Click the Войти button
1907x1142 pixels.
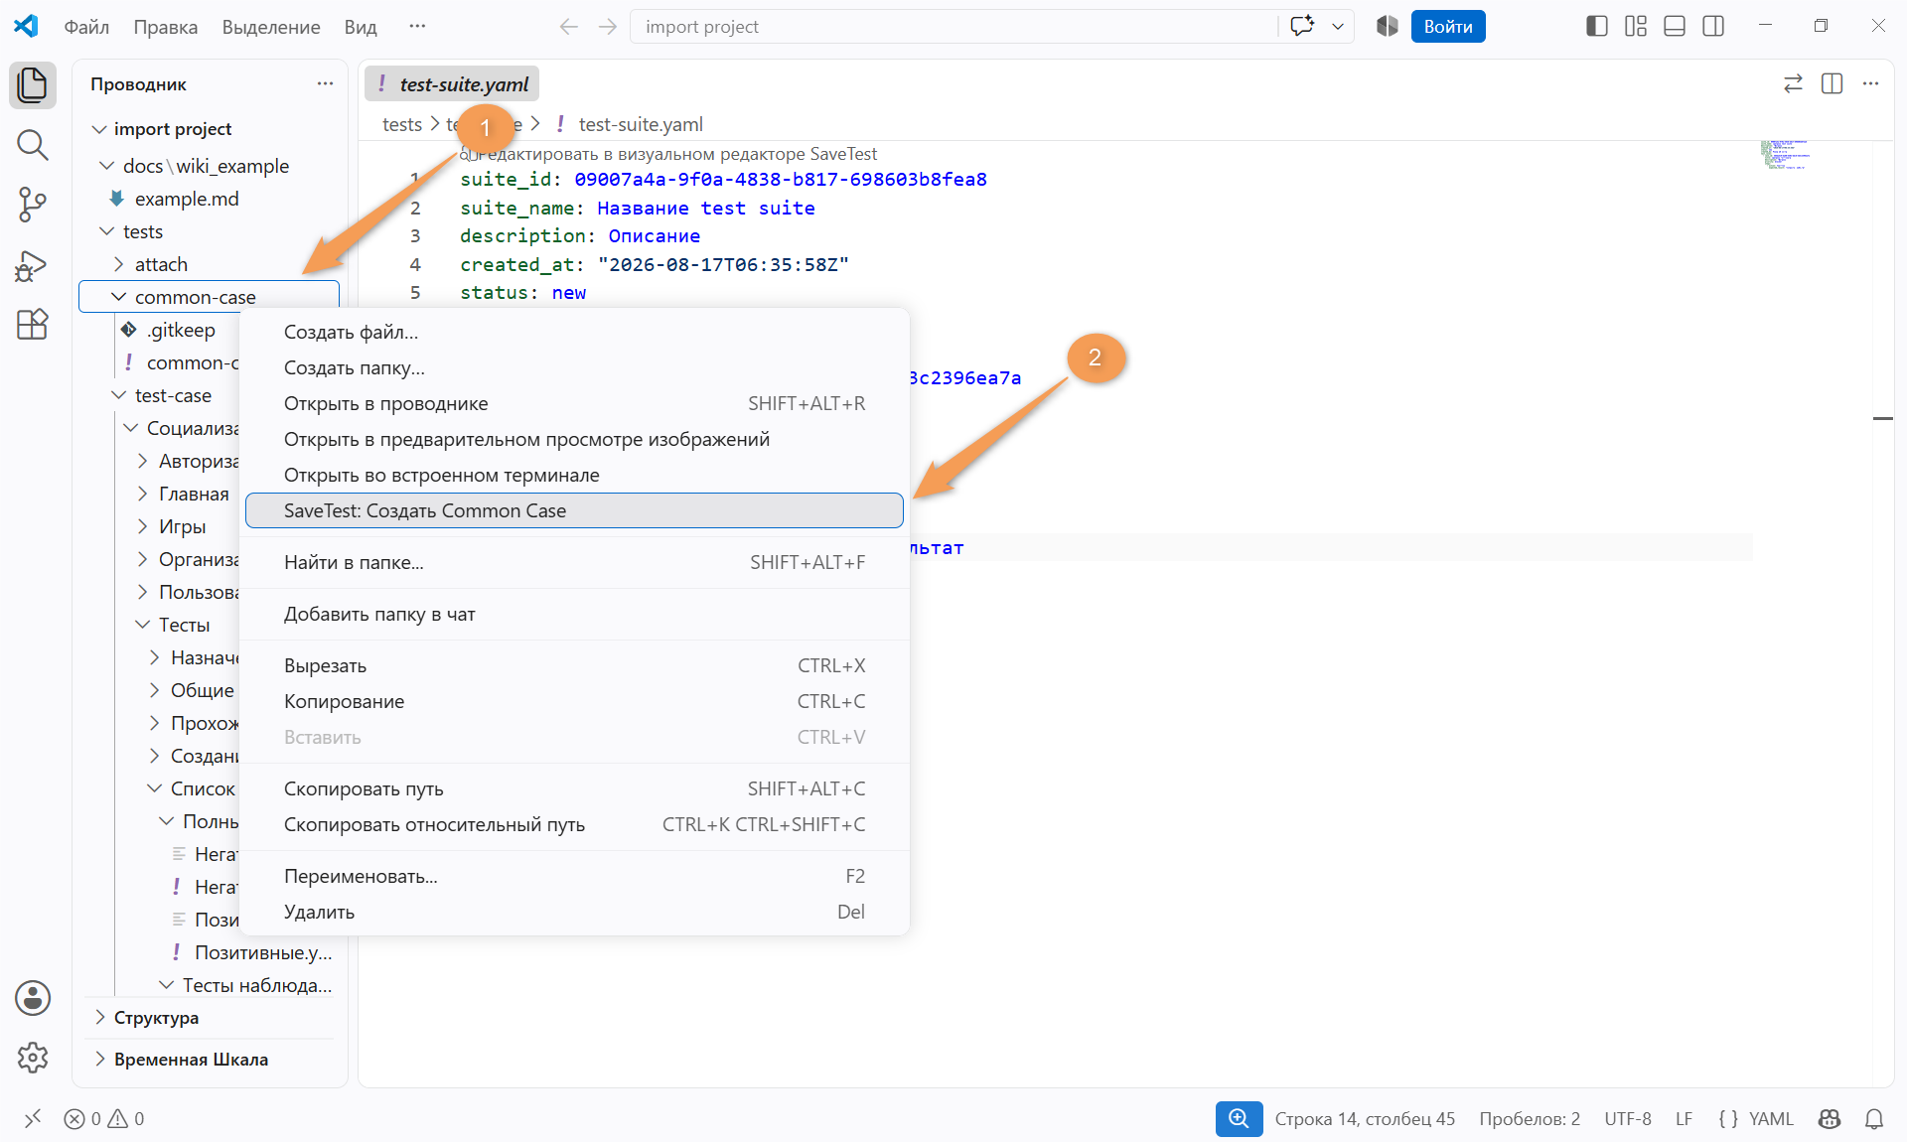(1447, 27)
